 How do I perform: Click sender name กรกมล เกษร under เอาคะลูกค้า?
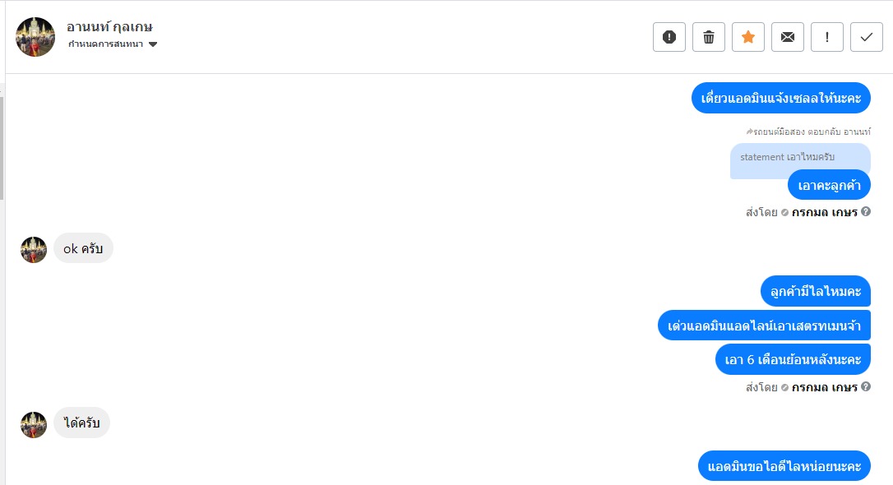point(825,212)
